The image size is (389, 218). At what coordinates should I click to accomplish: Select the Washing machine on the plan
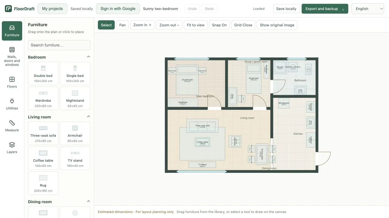pos(293,67)
